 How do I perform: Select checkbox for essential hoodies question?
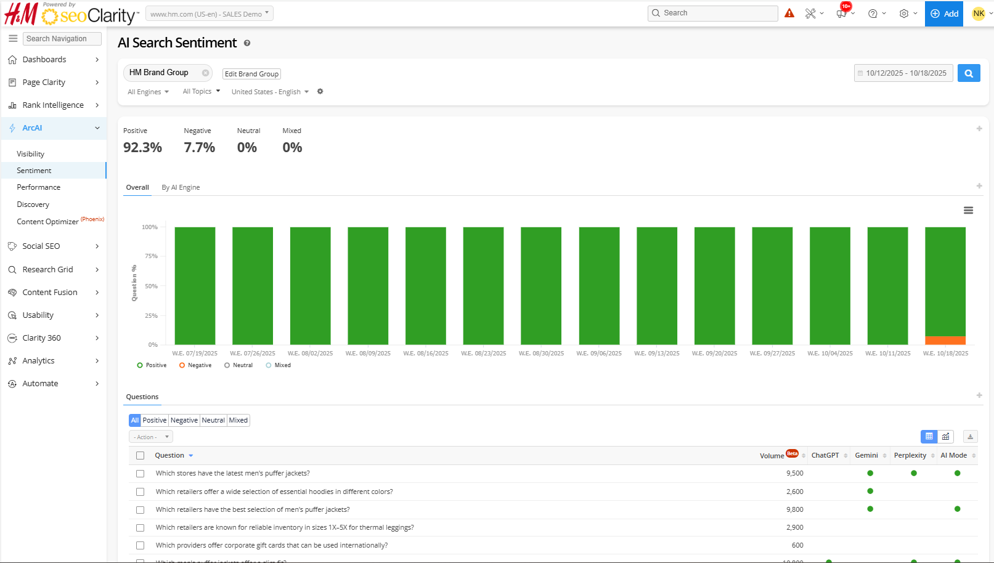click(x=141, y=492)
